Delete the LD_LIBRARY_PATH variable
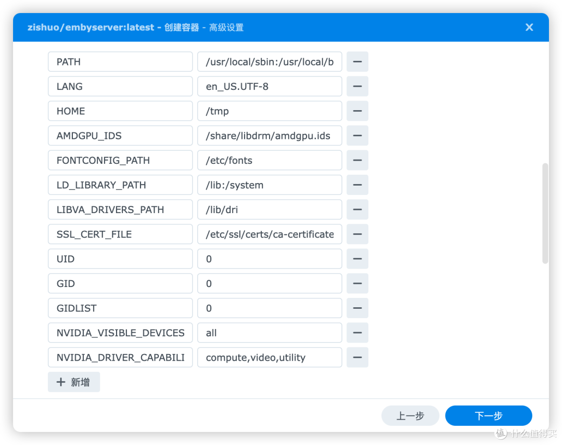This screenshot has width=562, height=445. point(357,185)
